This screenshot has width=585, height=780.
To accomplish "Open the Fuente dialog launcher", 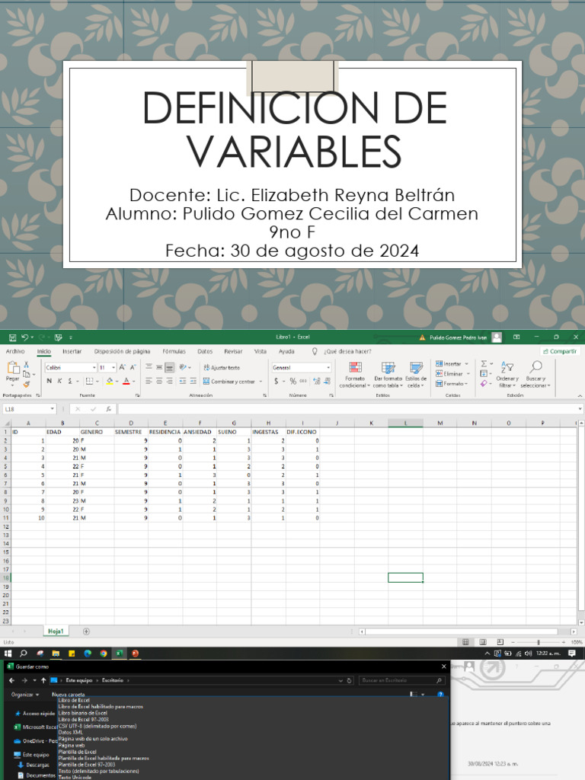I will click(x=137, y=395).
